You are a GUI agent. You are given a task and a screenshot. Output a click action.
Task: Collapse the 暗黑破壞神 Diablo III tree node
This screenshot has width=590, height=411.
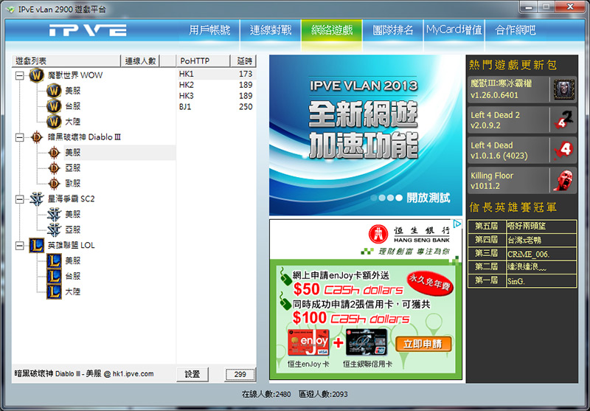19,137
